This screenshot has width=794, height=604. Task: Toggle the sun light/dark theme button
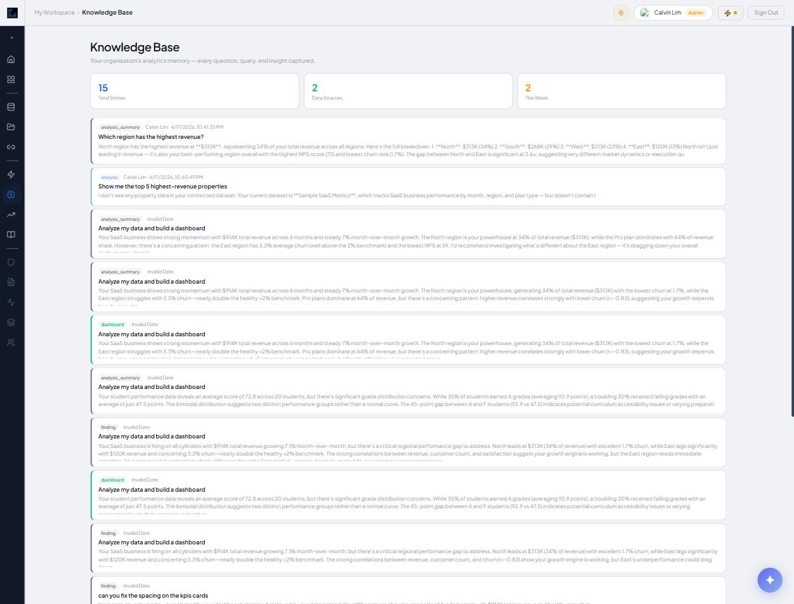point(621,13)
